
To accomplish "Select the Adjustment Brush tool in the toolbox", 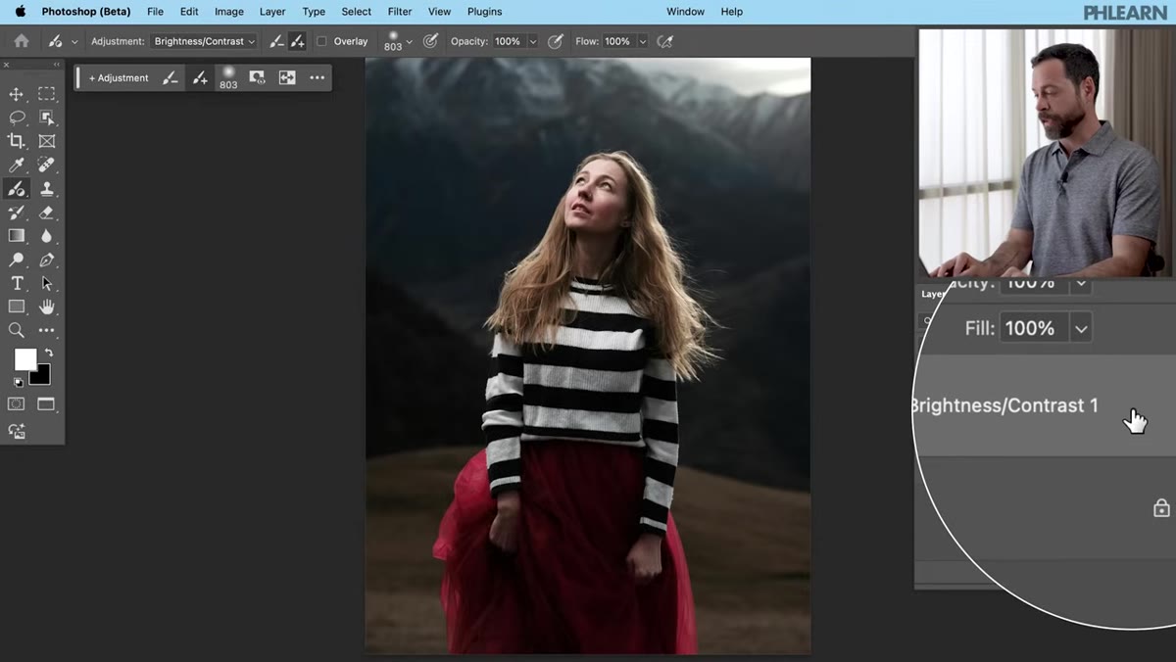I will 17,189.
